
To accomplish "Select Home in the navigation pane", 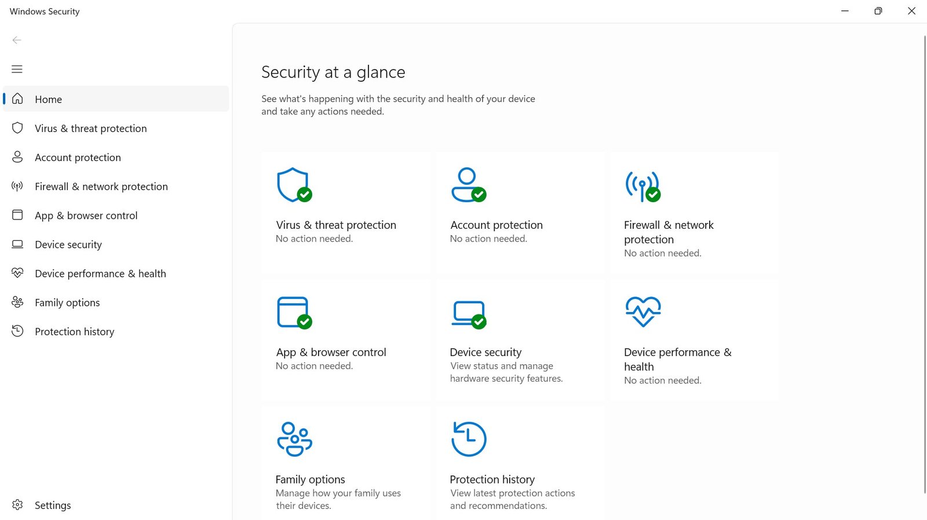I will click(116, 99).
